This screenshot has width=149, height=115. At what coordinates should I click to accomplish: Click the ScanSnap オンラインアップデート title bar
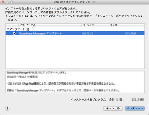[x=74, y=2]
